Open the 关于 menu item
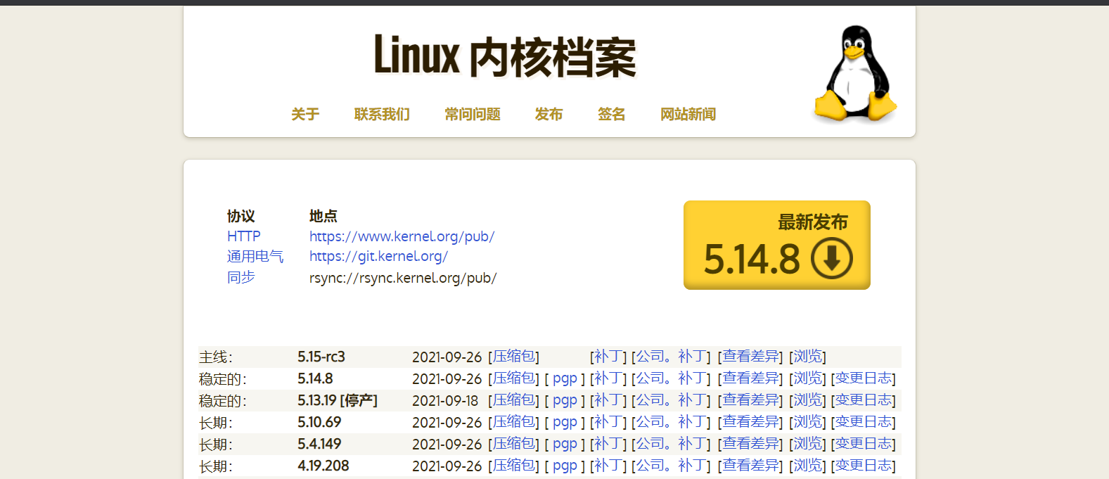 (305, 114)
